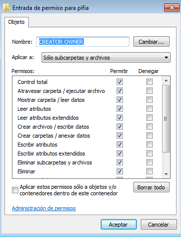
Task: Uncheck Permitir for Crear carpetas / anexar datos
Action: 120,135
